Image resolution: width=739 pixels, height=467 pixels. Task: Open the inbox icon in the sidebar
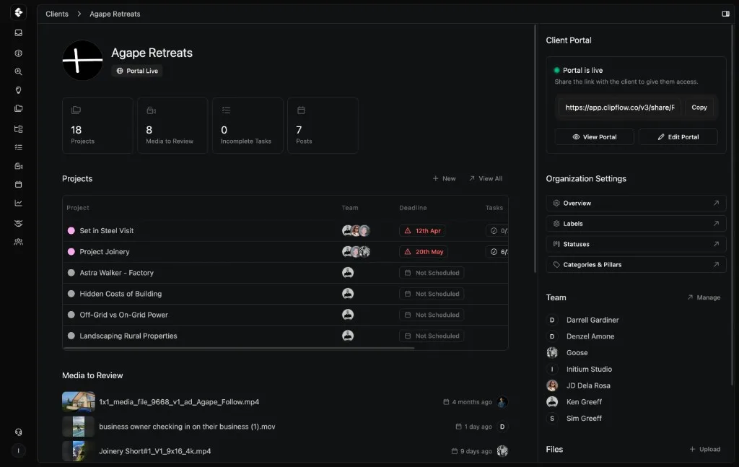(18, 33)
